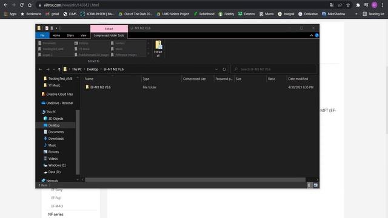This screenshot has width=388, height=218.
Task: Click the horizontal scrollbar in file list
Action: [195, 180]
